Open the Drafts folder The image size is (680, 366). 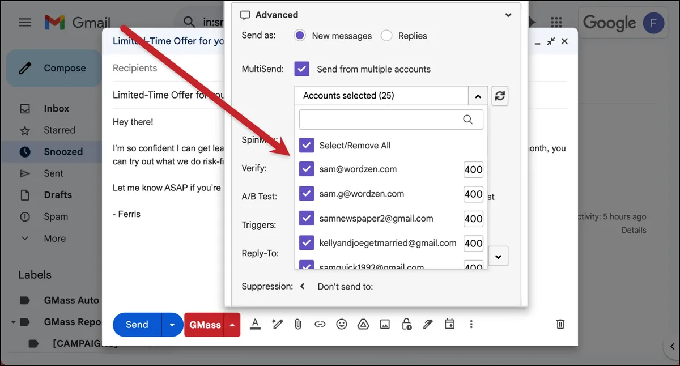click(58, 195)
